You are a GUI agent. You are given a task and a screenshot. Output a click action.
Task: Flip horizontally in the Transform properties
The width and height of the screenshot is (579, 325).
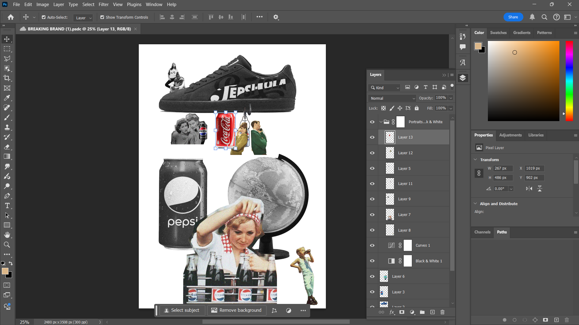tap(529, 189)
